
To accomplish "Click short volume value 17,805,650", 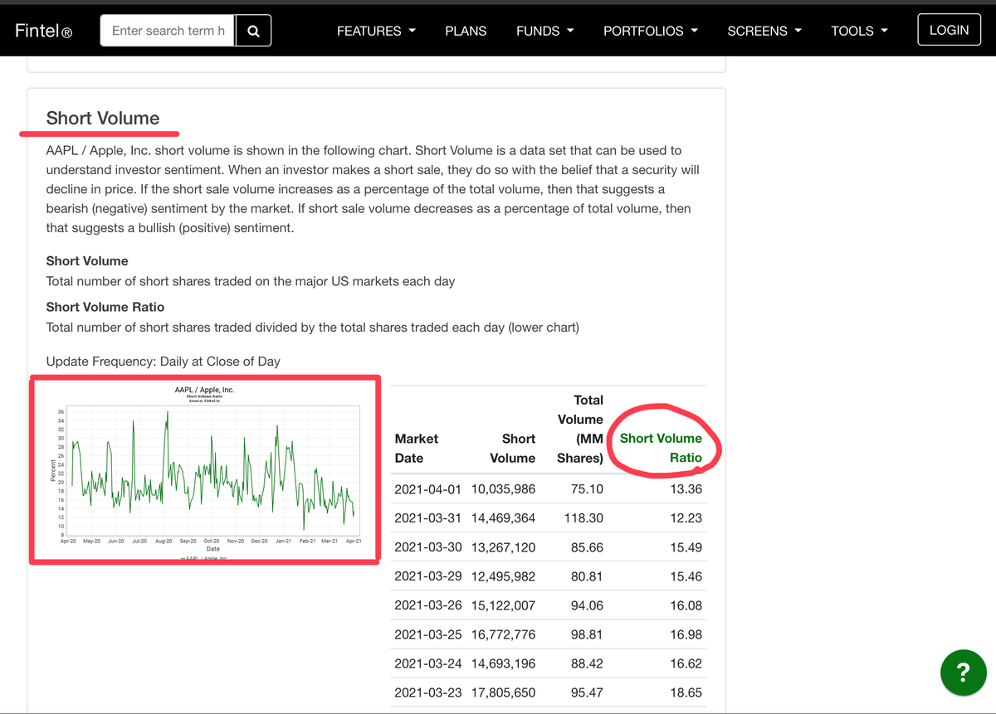I will (x=503, y=692).
